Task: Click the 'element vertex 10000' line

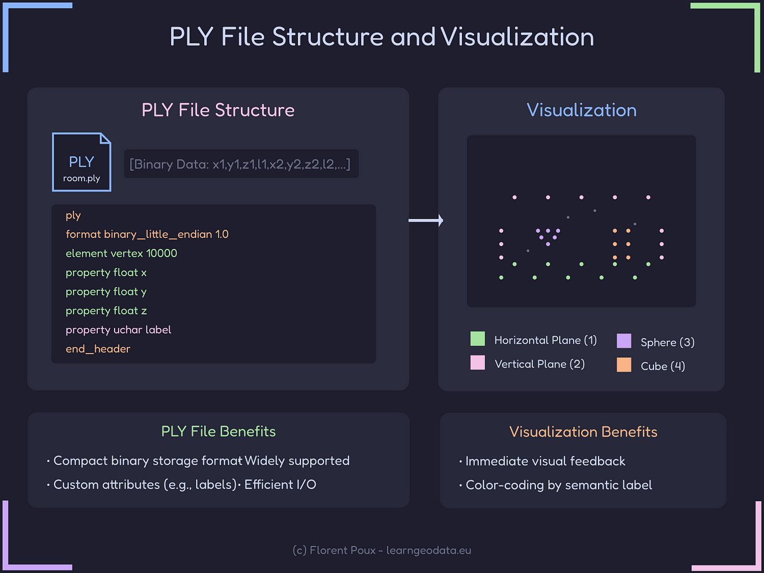Action: pyautogui.click(x=122, y=254)
